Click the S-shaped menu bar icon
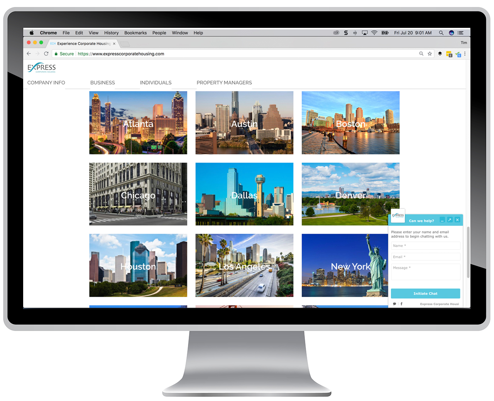 click(x=346, y=33)
